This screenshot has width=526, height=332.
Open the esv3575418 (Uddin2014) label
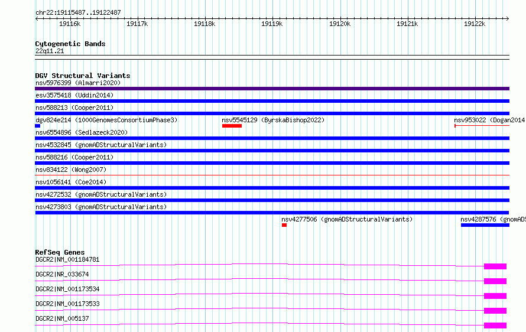click(74, 95)
